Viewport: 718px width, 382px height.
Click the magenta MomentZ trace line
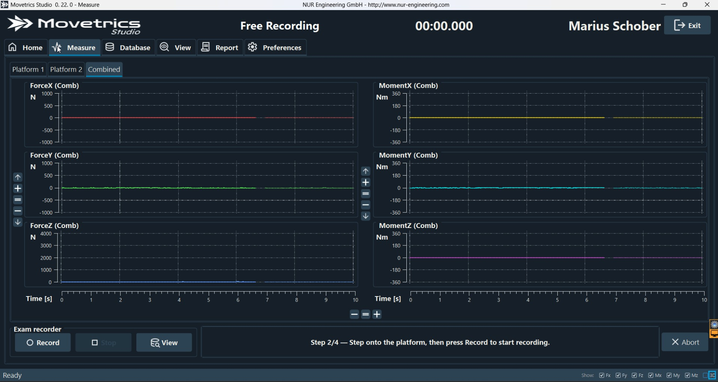point(507,258)
